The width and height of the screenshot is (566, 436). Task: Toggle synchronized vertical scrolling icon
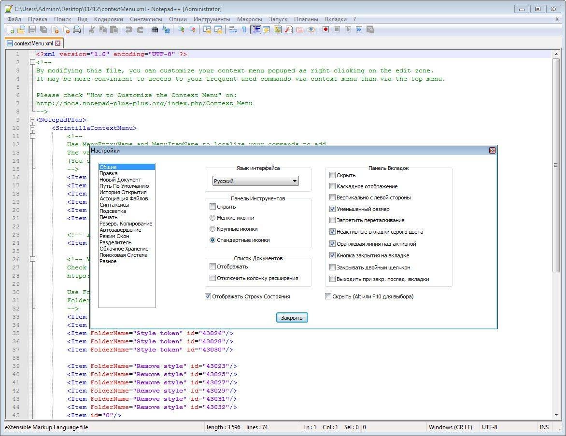tap(207, 29)
